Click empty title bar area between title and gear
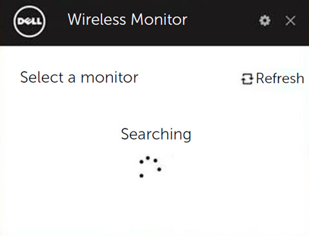309x236 pixels. [223, 21]
